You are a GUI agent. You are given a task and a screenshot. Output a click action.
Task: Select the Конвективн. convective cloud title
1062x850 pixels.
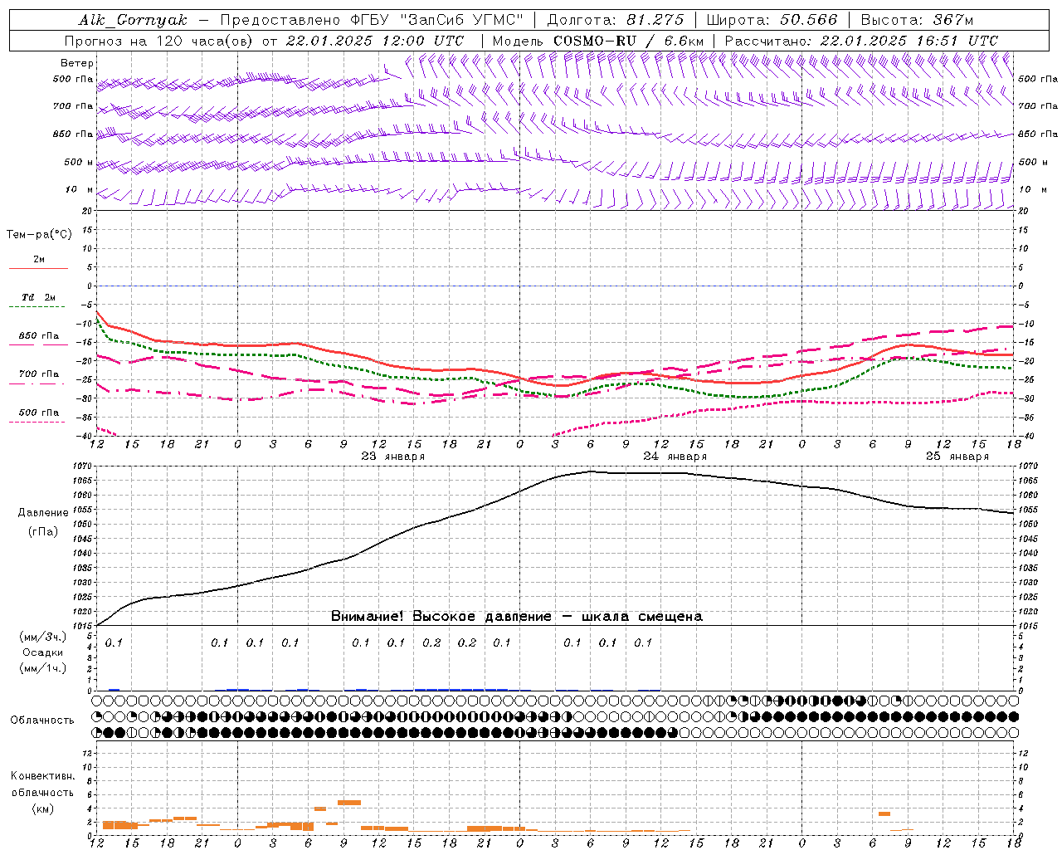tap(42, 776)
